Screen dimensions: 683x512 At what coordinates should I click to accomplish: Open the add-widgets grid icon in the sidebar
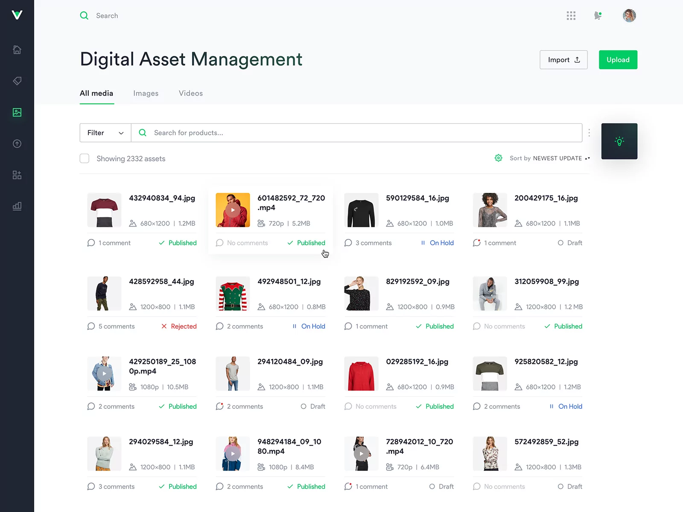(x=17, y=175)
